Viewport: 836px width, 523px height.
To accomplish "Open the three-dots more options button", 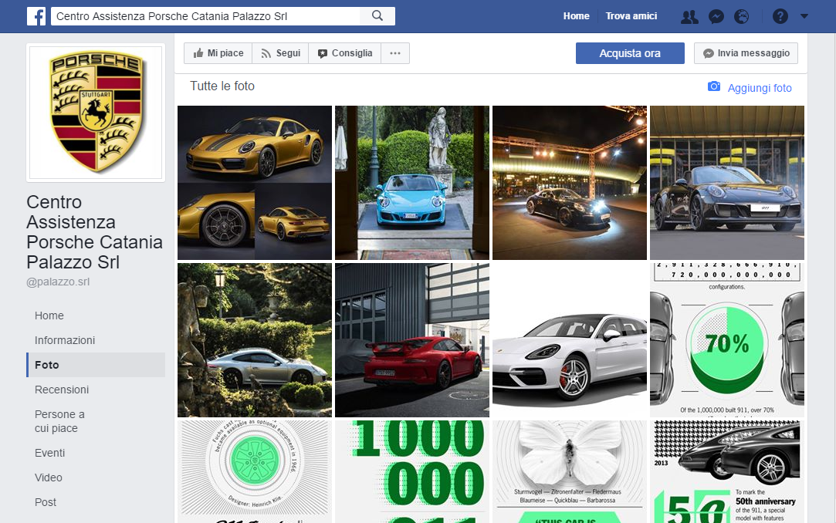I will (395, 53).
